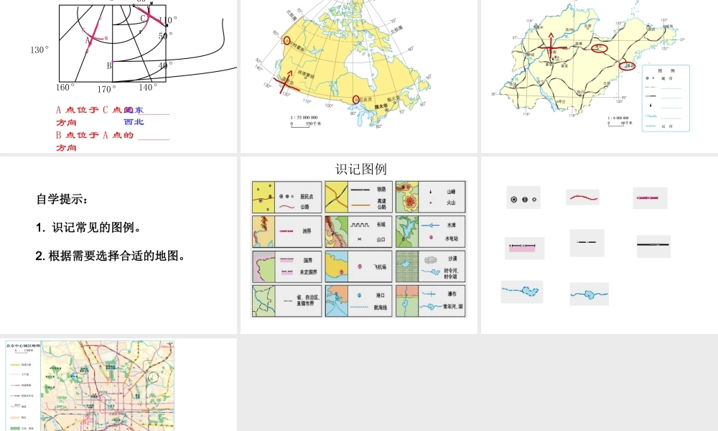Click the mountain pass symbol beside 山口
718x431 pixels.
coord(359,239)
